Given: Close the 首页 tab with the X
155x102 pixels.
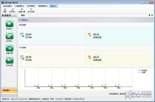Looking at the screenshot, I should pos(152,15).
